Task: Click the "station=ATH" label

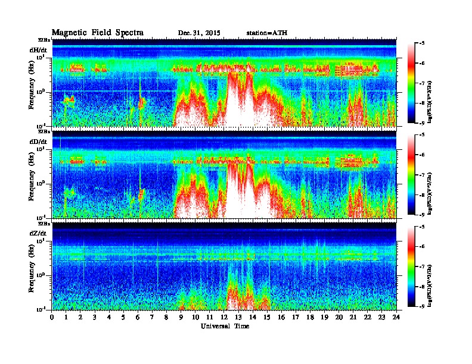Action: pos(267,33)
